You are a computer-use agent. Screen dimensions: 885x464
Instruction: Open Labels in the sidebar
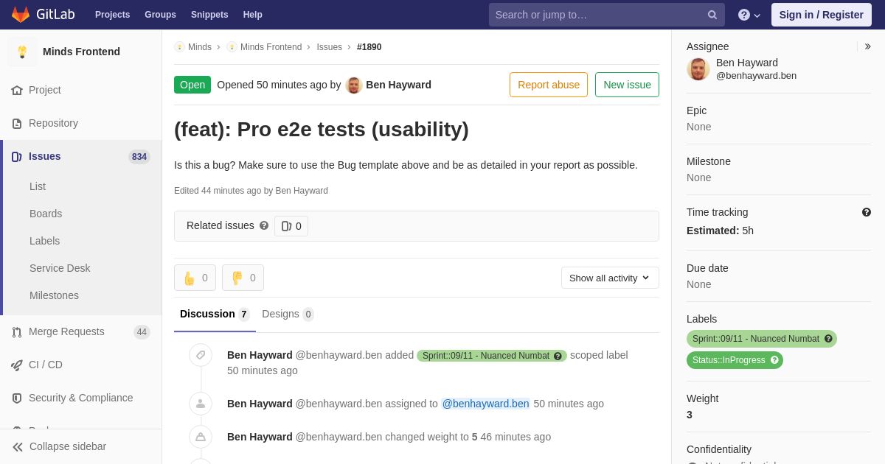44,241
